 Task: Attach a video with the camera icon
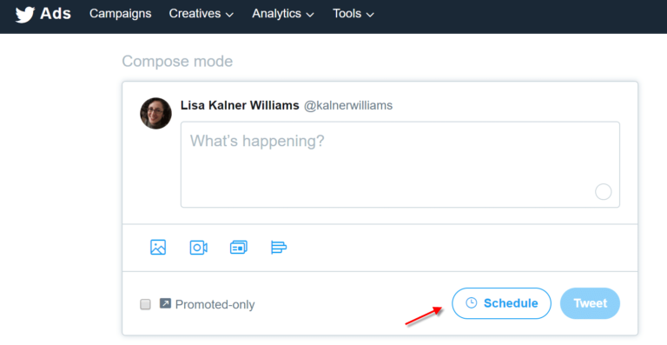point(198,248)
